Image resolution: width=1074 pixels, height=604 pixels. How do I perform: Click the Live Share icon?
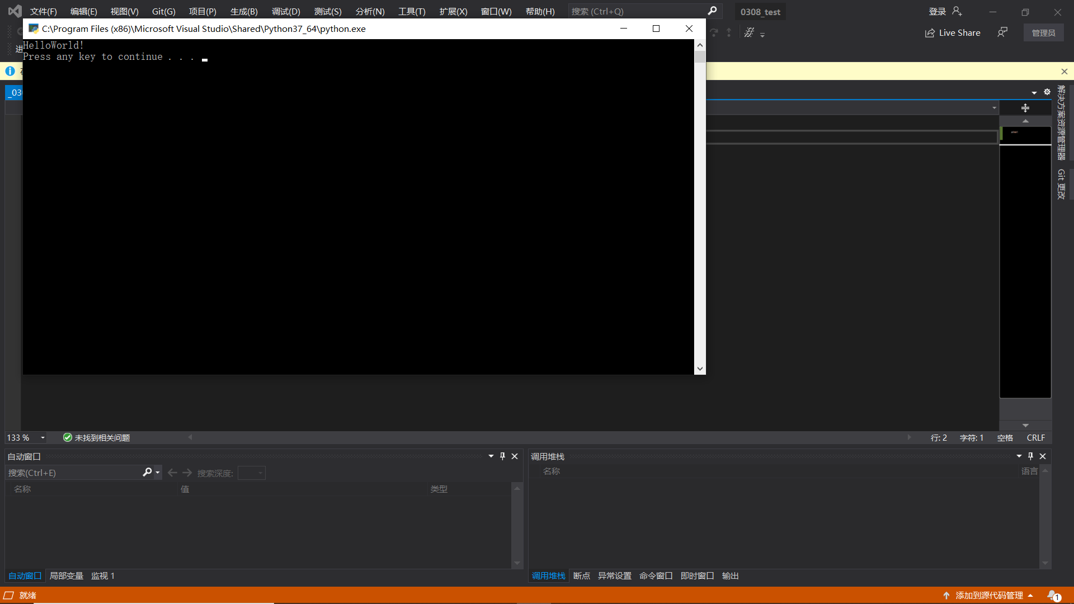tap(930, 33)
